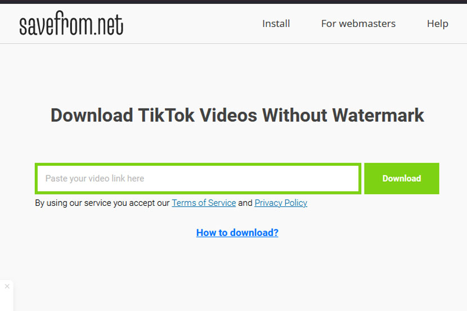
Task: Click the By using our service disclaimer text
Action: (102, 203)
